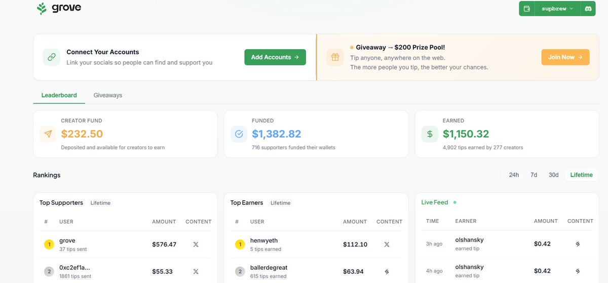Click the $112.10 amount for henwyeth
The height and width of the screenshot is (283, 608).
pos(355,244)
